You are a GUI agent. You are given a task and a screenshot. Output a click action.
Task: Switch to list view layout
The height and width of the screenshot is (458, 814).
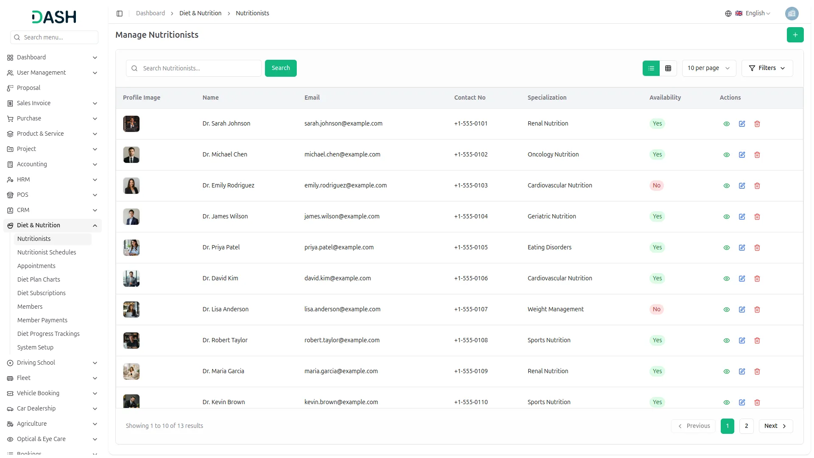click(x=651, y=68)
